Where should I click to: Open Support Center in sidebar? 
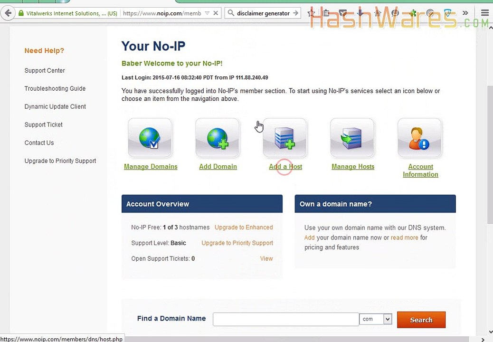pyautogui.click(x=45, y=70)
